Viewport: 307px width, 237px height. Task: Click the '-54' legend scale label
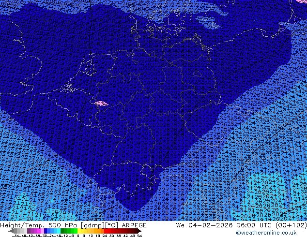15,236
